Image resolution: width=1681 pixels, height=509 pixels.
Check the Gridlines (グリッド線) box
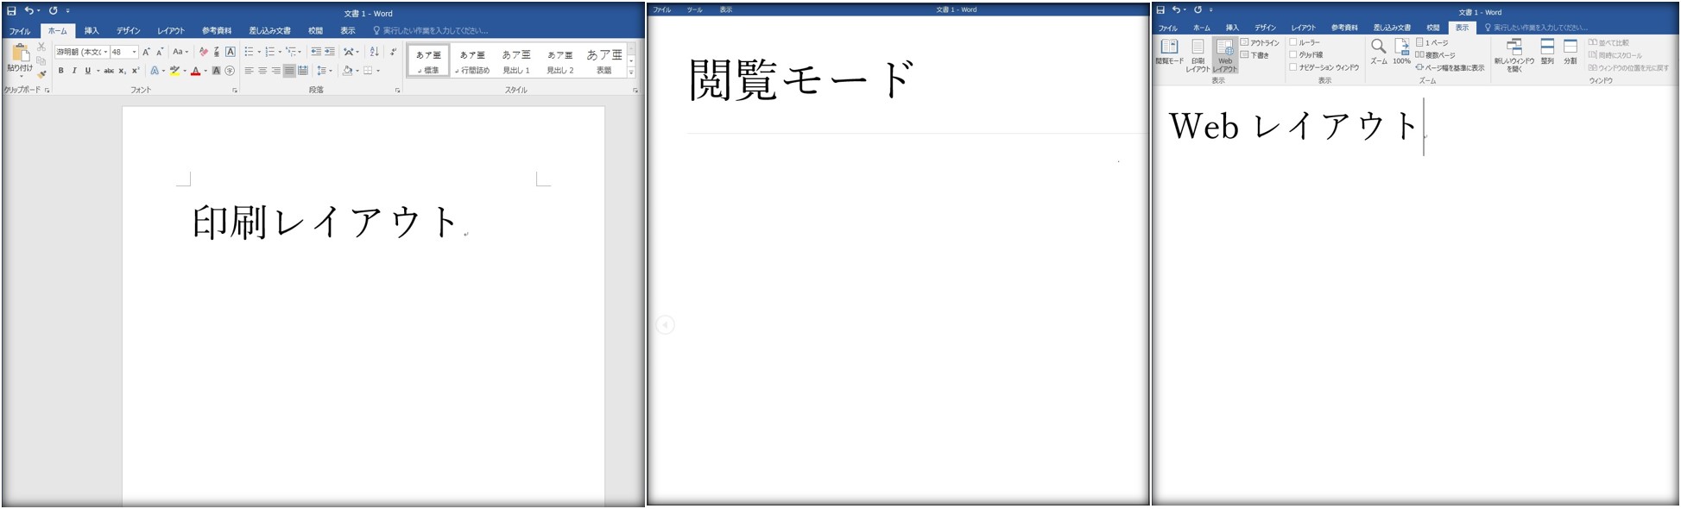1293,54
